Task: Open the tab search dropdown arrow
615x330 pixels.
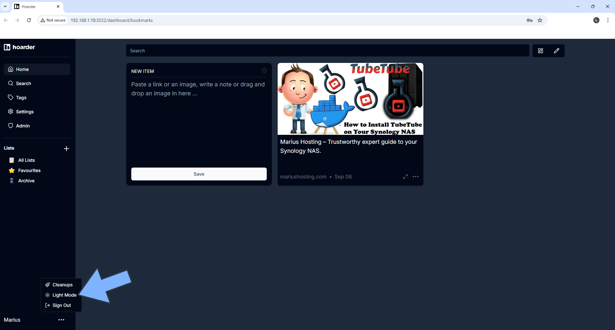Action: (x=5, y=6)
